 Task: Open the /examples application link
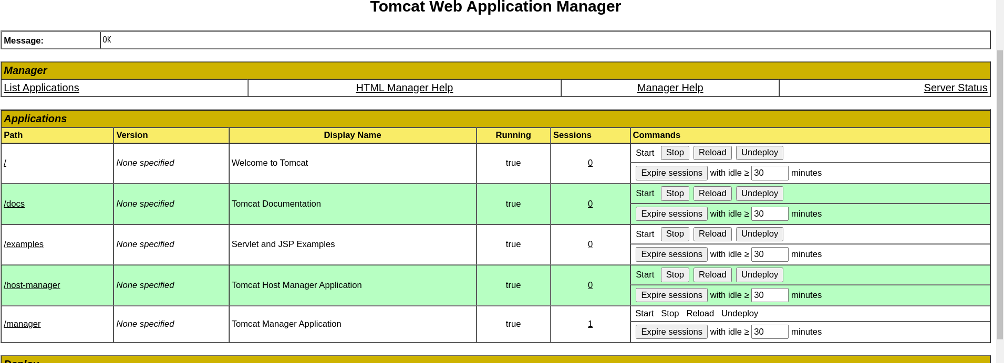click(24, 244)
